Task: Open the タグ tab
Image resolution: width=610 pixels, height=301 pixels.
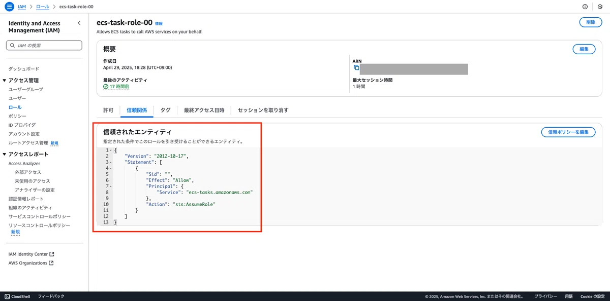Action: click(x=165, y=110)
